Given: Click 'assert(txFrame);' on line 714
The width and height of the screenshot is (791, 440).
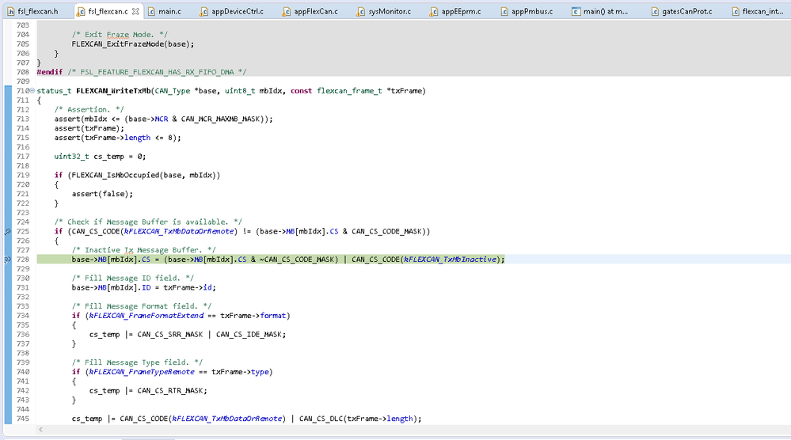Looking at the screenshot, I should pos(89,128).
